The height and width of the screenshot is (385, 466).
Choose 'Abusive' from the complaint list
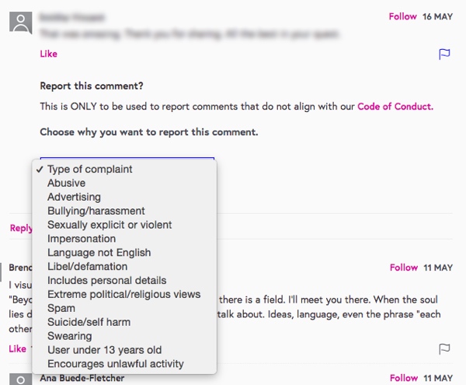point(66,183)
